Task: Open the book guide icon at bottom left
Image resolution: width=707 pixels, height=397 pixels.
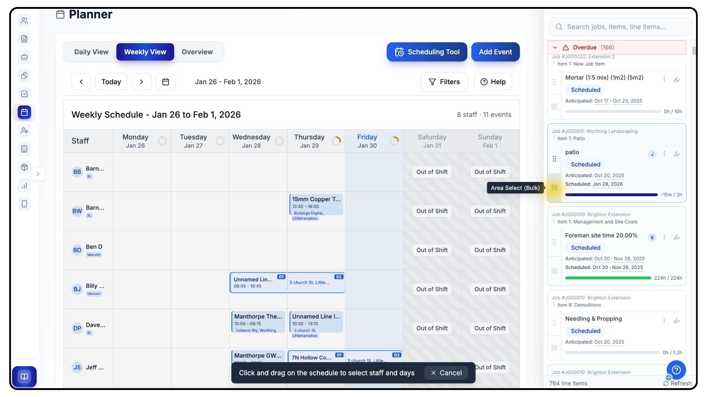Action: 24,376
